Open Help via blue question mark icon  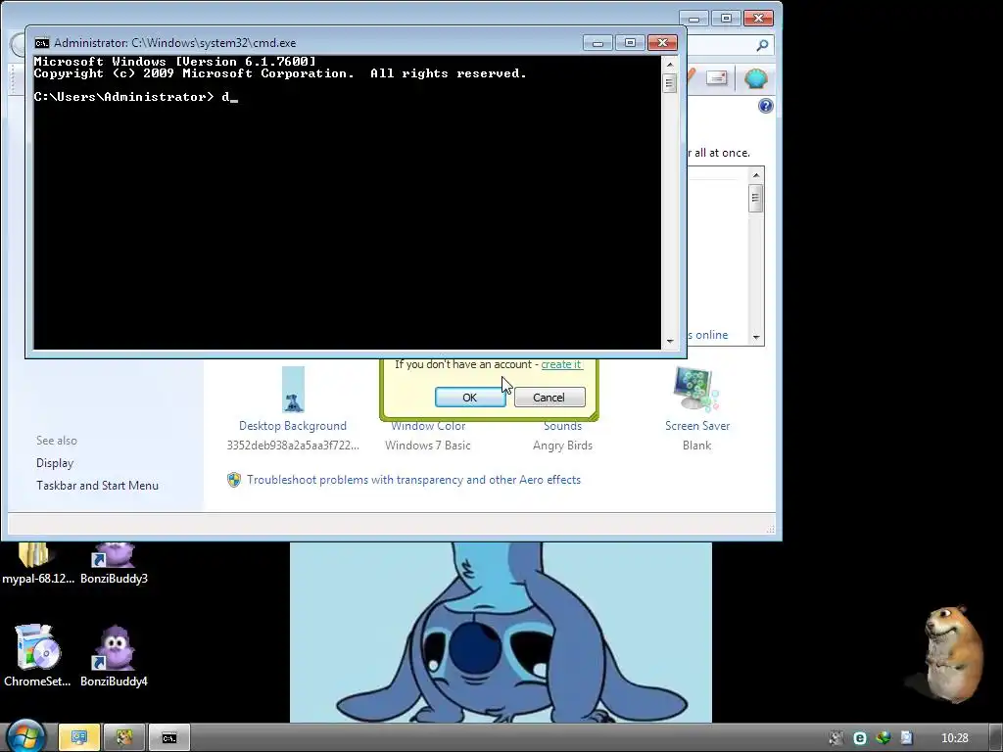(x=765, y=106)
